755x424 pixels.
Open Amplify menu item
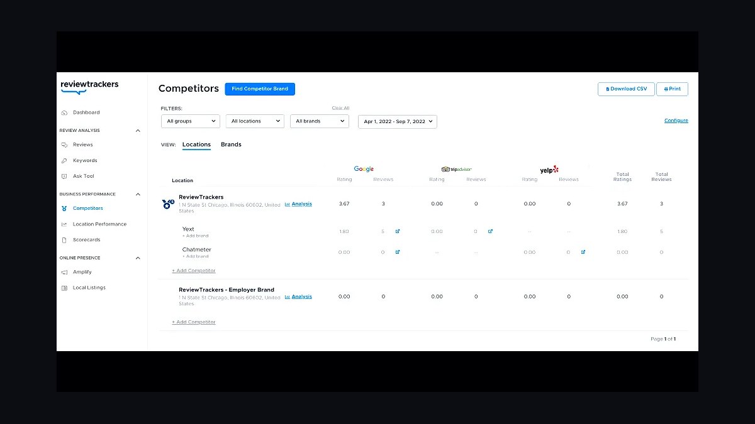coord(82,272)
